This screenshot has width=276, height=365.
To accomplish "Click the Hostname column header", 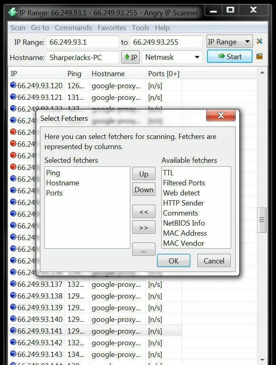I will [x=117, y=74].
